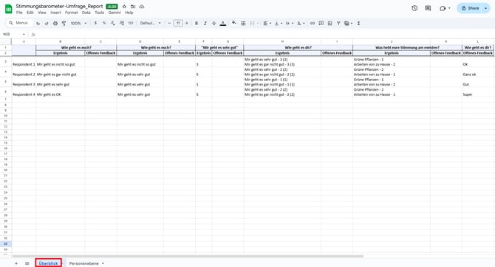Open the all sheets list icon

(27, 263)
